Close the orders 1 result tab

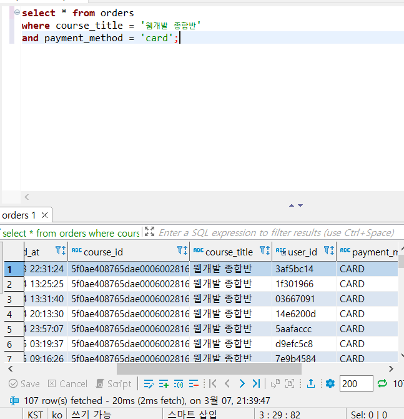[x=44, y=215]
